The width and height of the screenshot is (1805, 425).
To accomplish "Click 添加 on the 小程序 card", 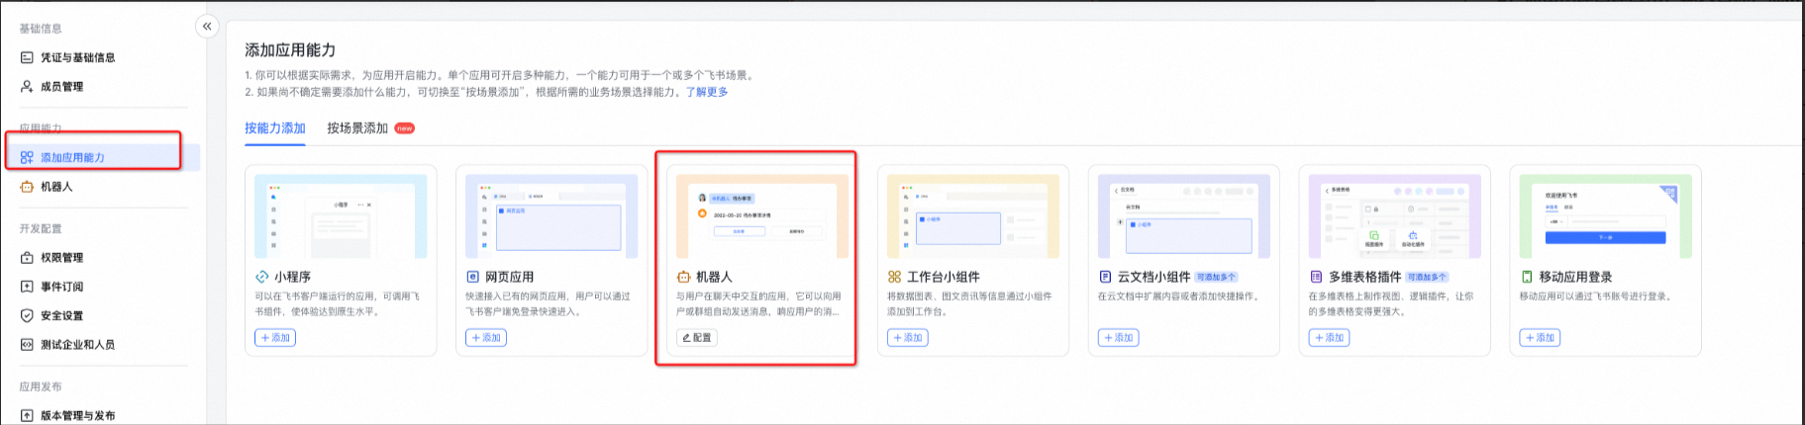I will click(x=275, y=338).
